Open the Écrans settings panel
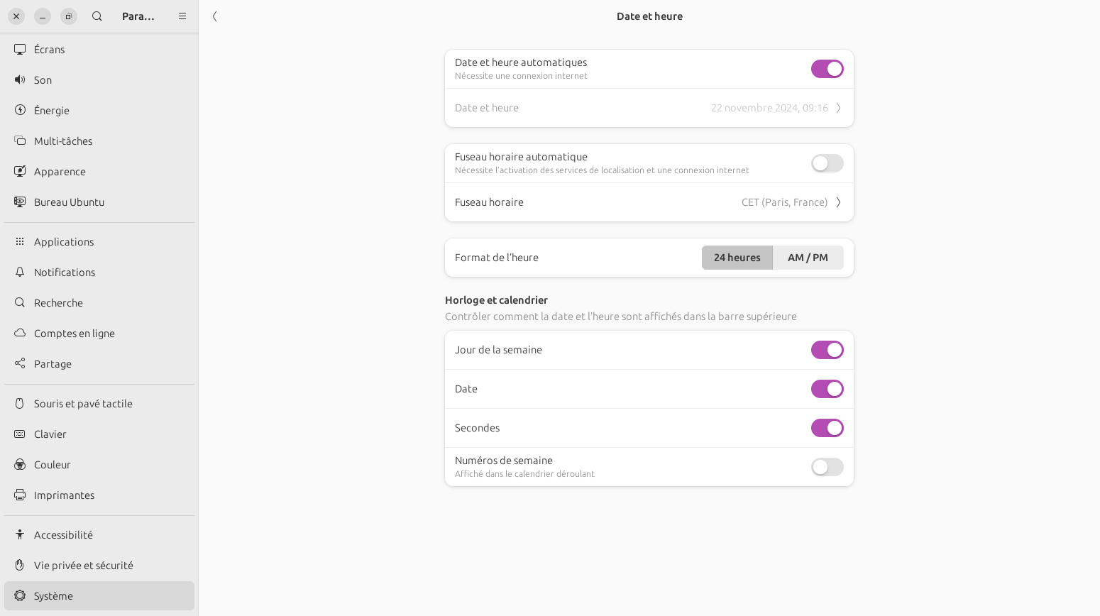Screen dimensions: 1100x616 (99, 49)
